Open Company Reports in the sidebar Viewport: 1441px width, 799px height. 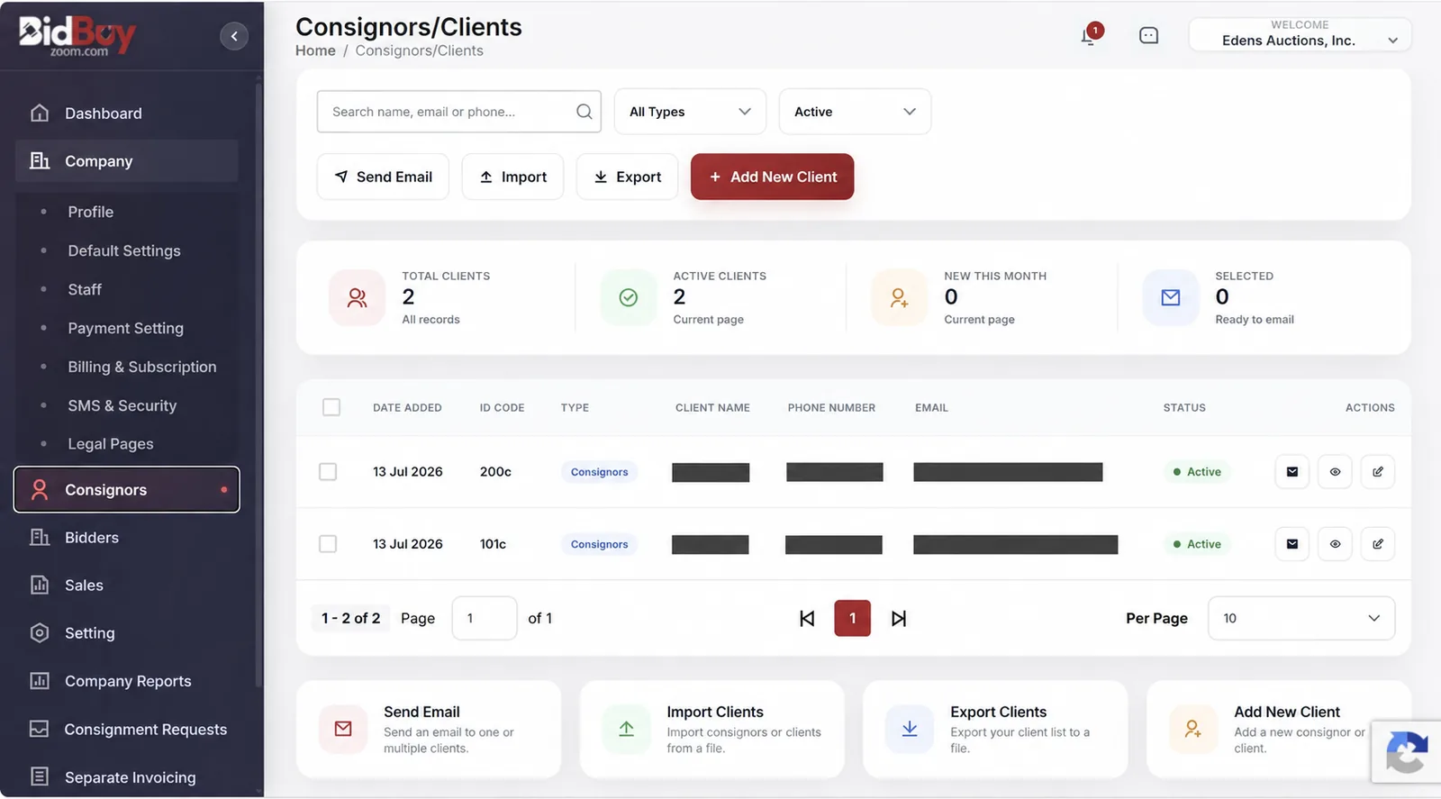127,681
